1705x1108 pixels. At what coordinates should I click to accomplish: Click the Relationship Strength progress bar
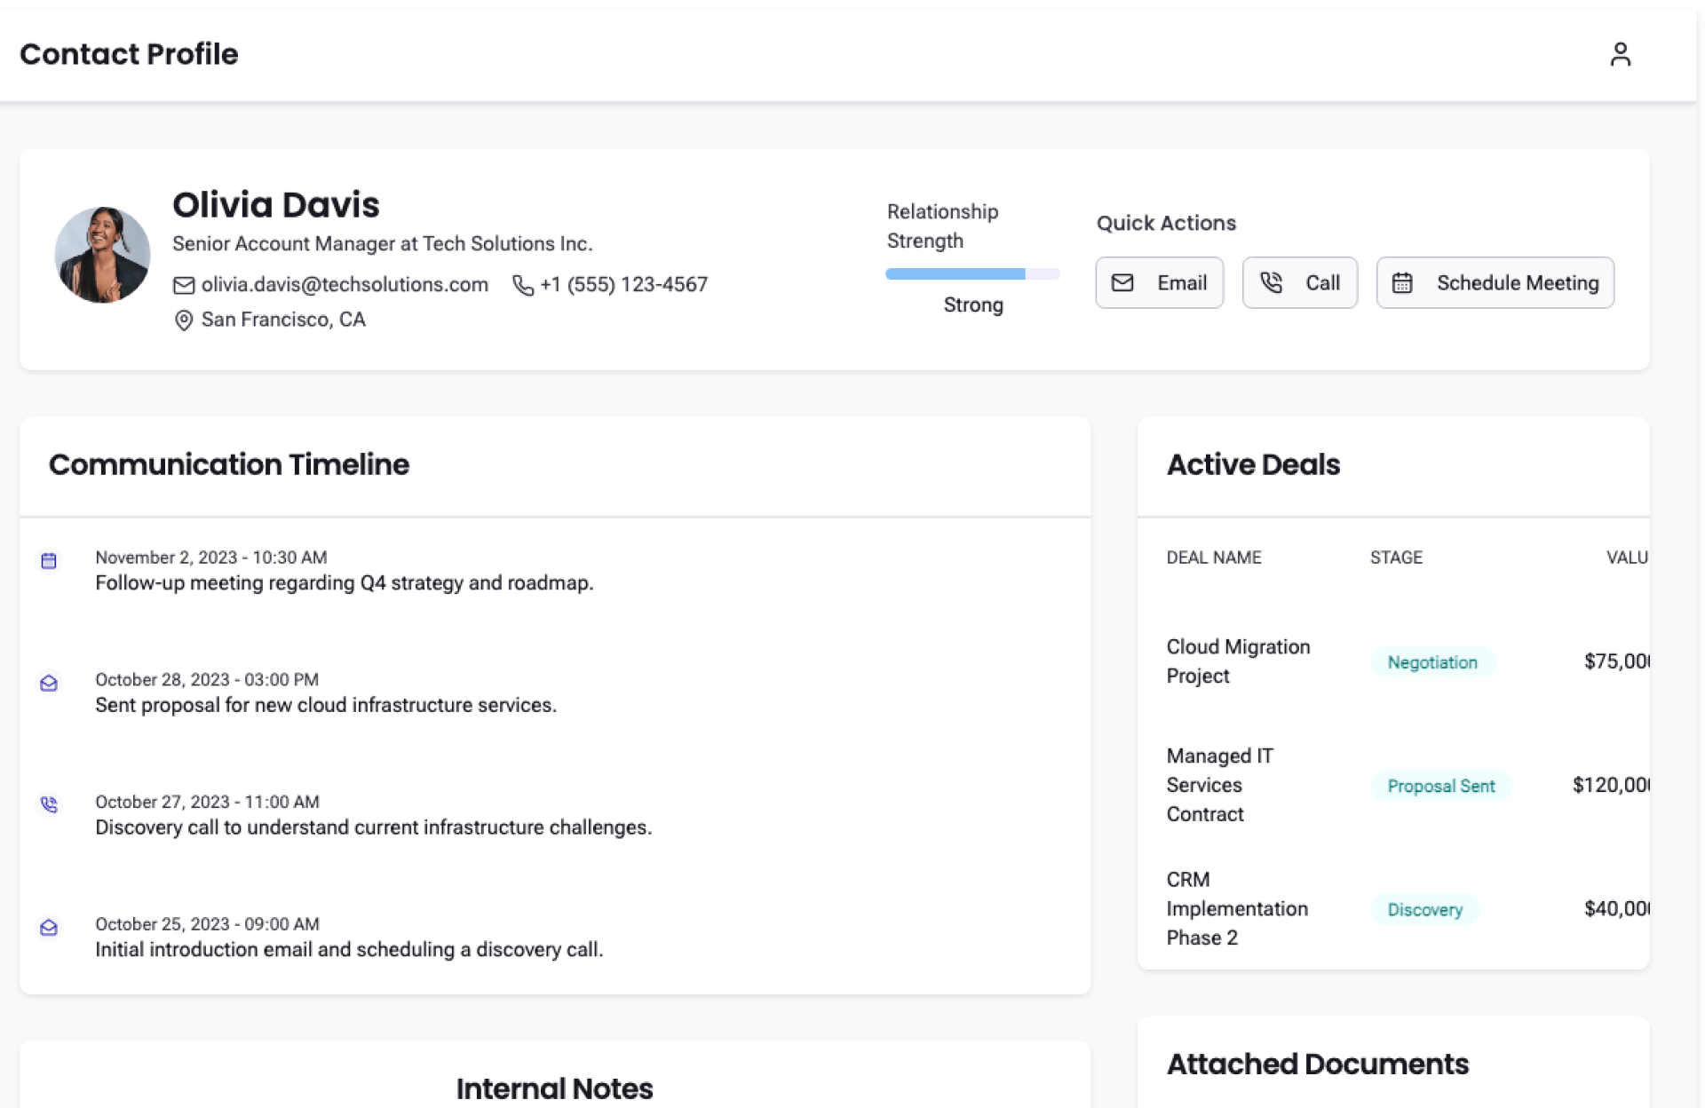(972, 273)
